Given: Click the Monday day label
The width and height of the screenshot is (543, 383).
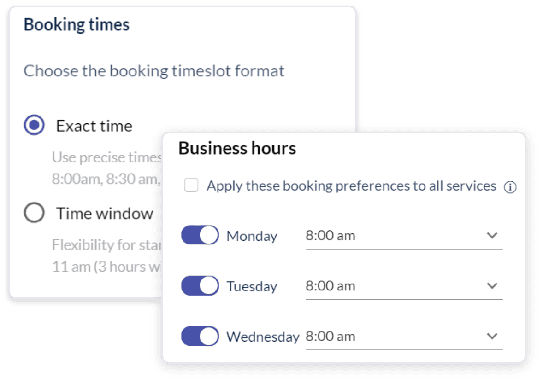Looking at the screenshot, I should point(252,236).
